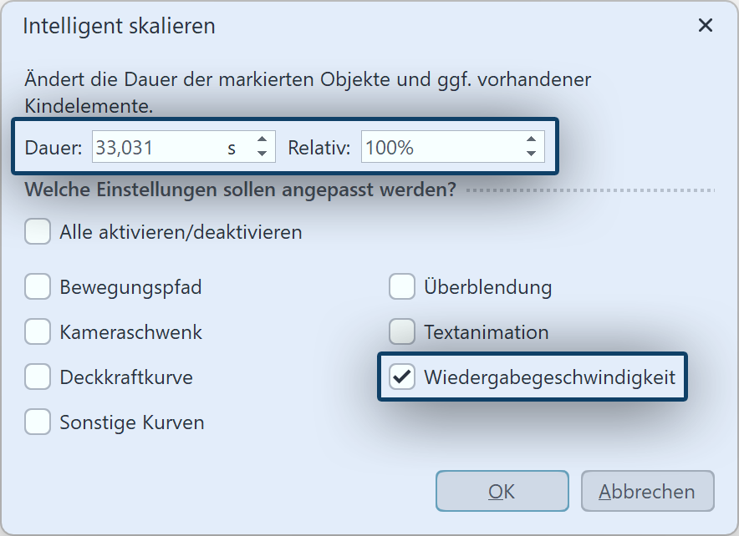
Task: Click the Intelligent skalieren title bar
Action: [x=120, y=26]
